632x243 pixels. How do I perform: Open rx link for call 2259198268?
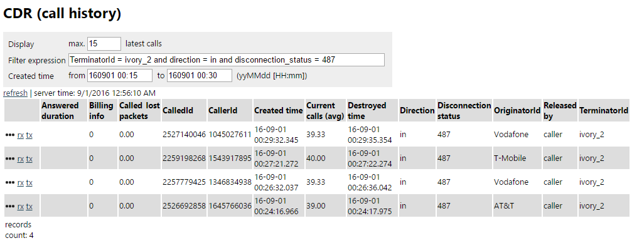(x=21, y=159)
